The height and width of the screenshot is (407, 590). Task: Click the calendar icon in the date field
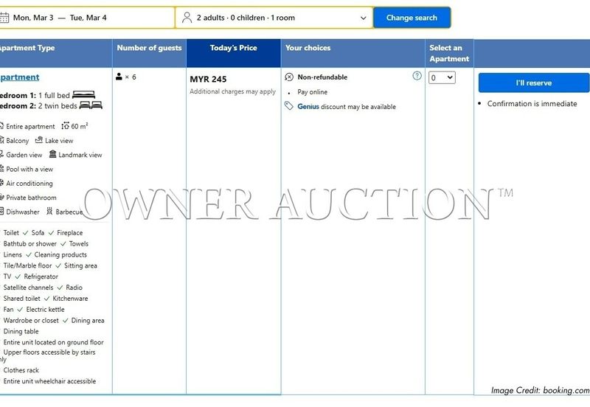point(4,18)
